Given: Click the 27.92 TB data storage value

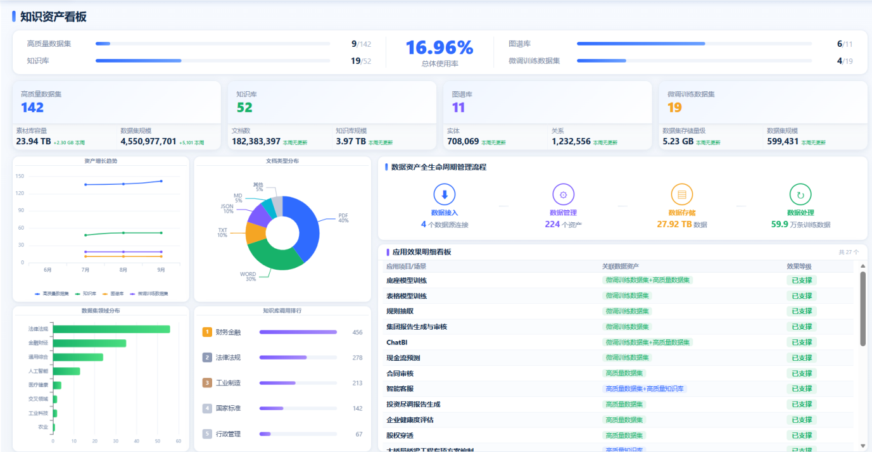Looking at the screenshot, I should pos(674,224).
